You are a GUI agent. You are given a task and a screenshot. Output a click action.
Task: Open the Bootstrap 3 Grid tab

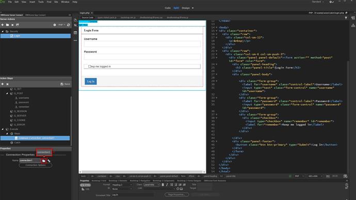pyautogui.click(x=99, y=181)
